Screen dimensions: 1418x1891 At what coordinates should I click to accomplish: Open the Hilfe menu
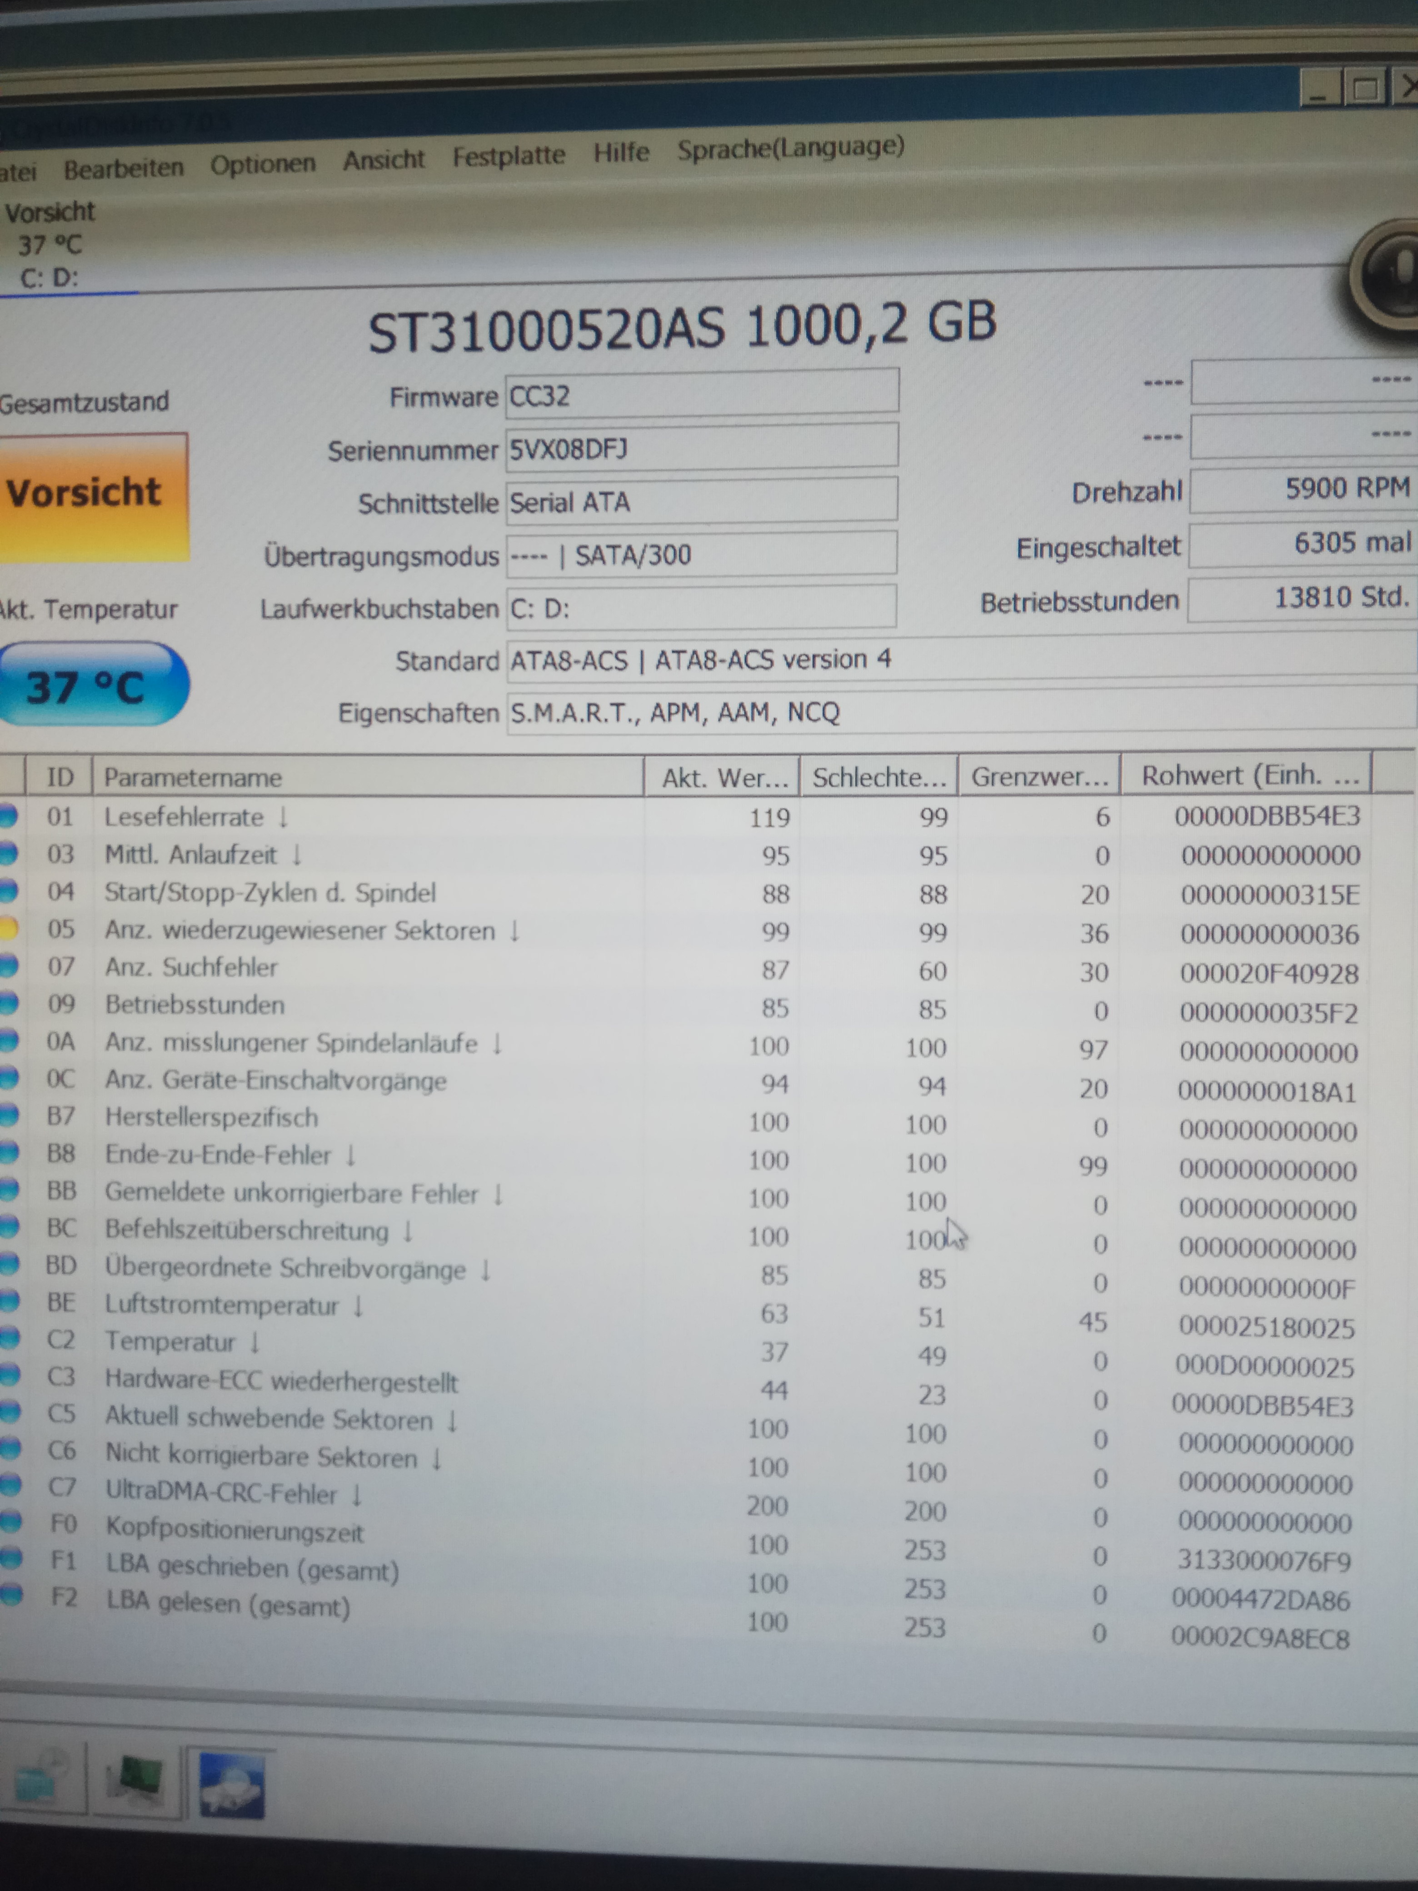tap(621, 152)
